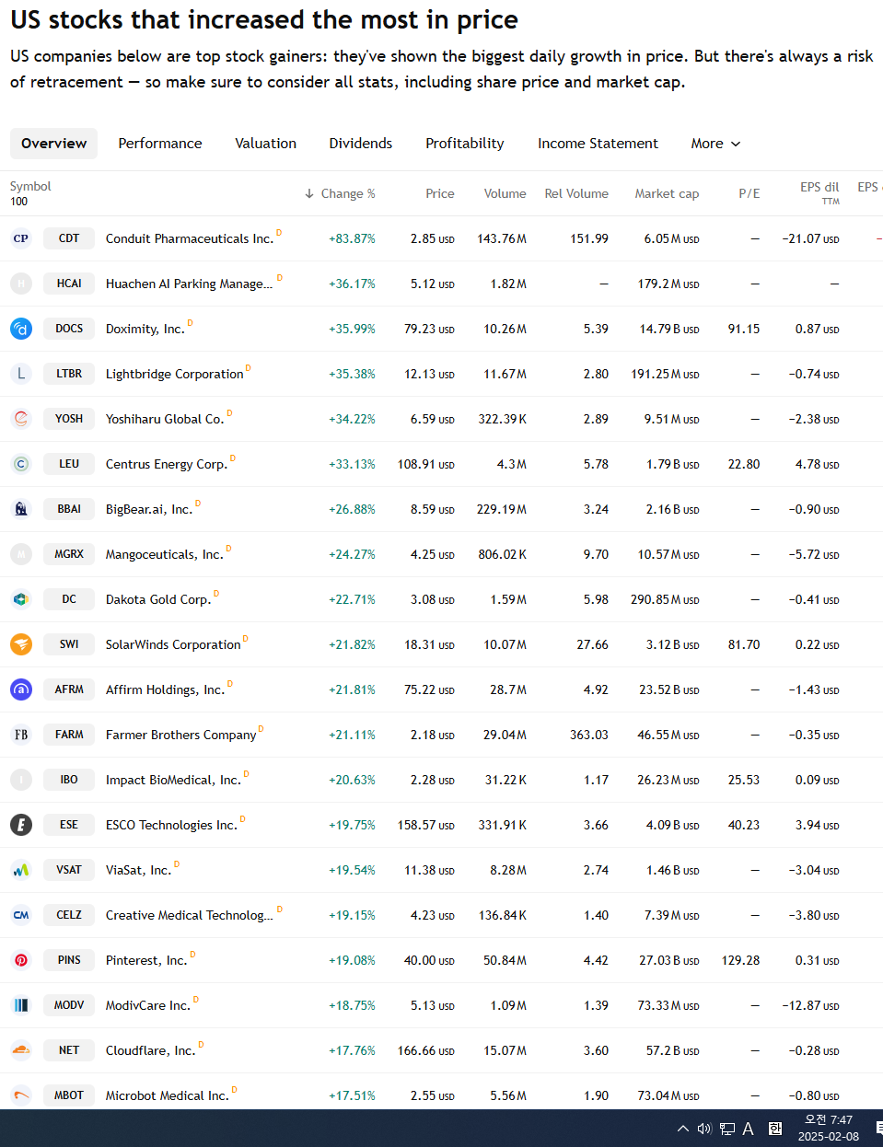Screen dimensions: 883x1147
Task: Click the Mangoceuticals logo icon
Action: click(21, 554)
